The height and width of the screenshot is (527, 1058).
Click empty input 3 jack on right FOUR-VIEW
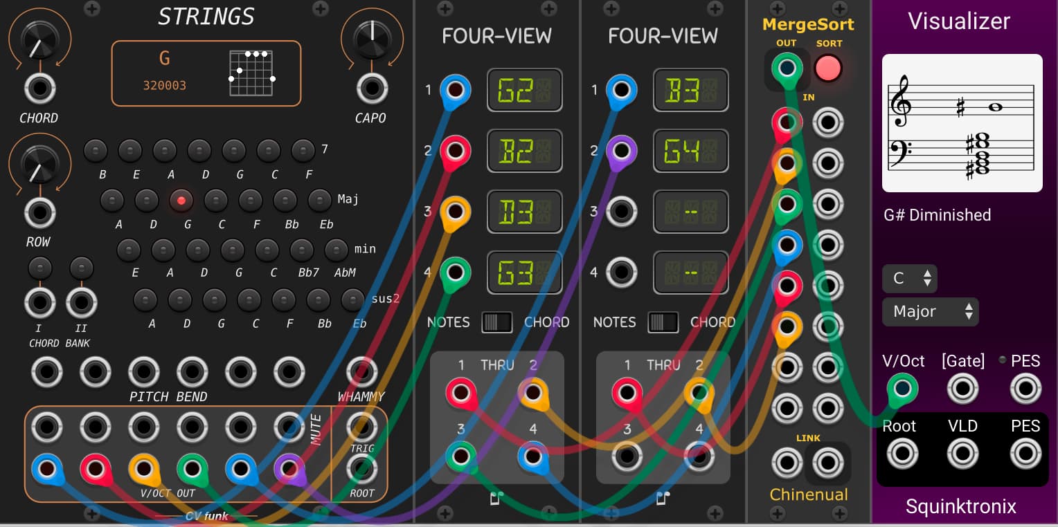(x=621, y=211)
